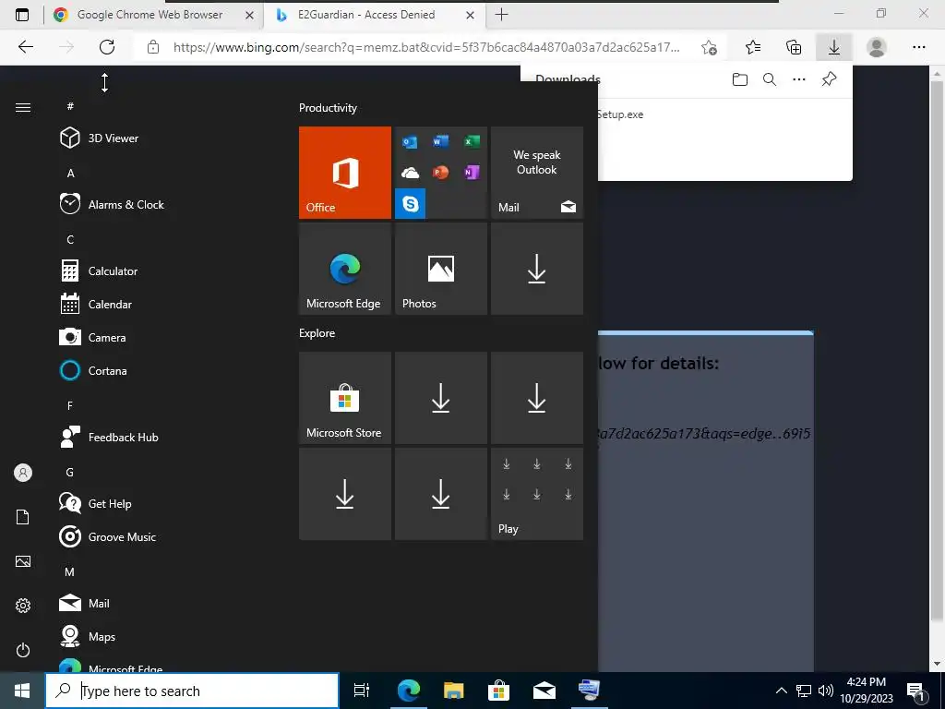Click the Mail 'We speak Outlook' tile

pos(537,173)
